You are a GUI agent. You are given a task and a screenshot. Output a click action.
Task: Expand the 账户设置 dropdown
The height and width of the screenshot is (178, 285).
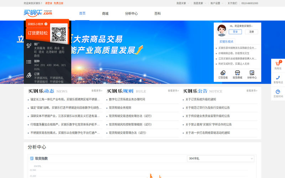coord(217,3)
